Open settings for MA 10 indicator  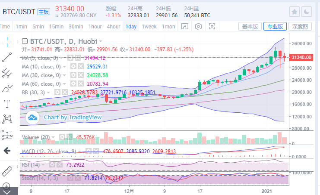73,66
